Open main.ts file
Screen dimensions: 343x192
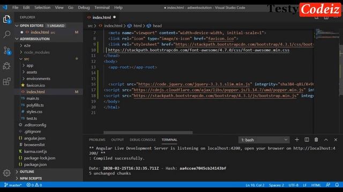click(33, 98)
